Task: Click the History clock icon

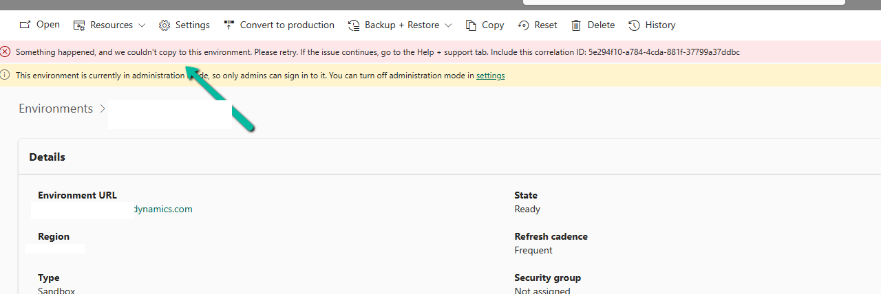Action: (x=634, y=25)
